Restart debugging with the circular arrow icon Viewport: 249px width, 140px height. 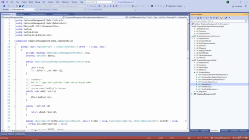click(116, 6)
